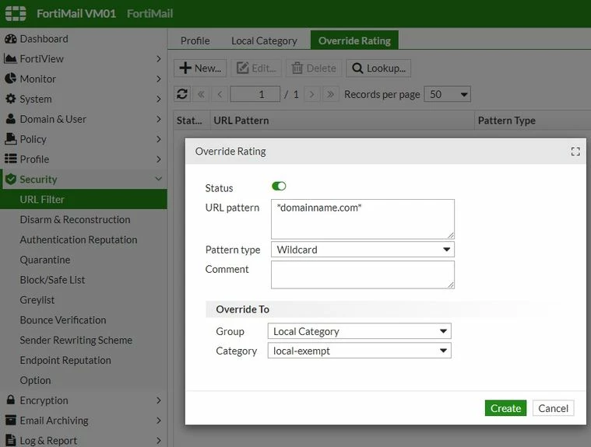The width and height of the screenshot is (591, 447).
Task: Open Category local-exempt dropdown
Action: pos(359,351)
